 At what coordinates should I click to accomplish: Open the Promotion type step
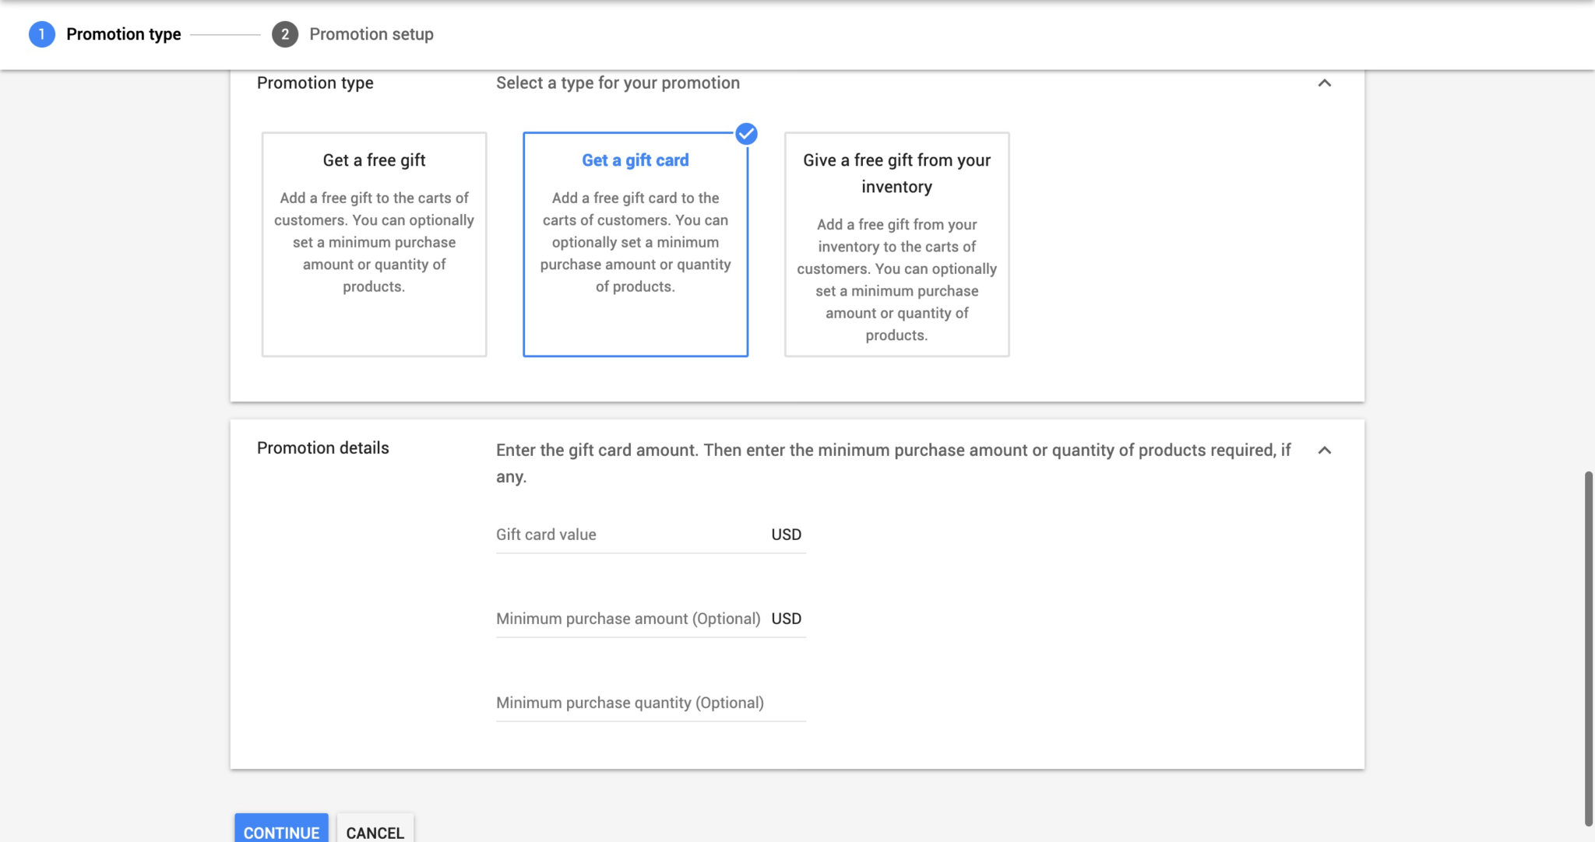click(123, 34)
